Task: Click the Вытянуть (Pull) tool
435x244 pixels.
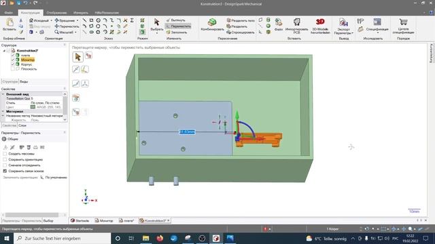Action: point(175,20)
